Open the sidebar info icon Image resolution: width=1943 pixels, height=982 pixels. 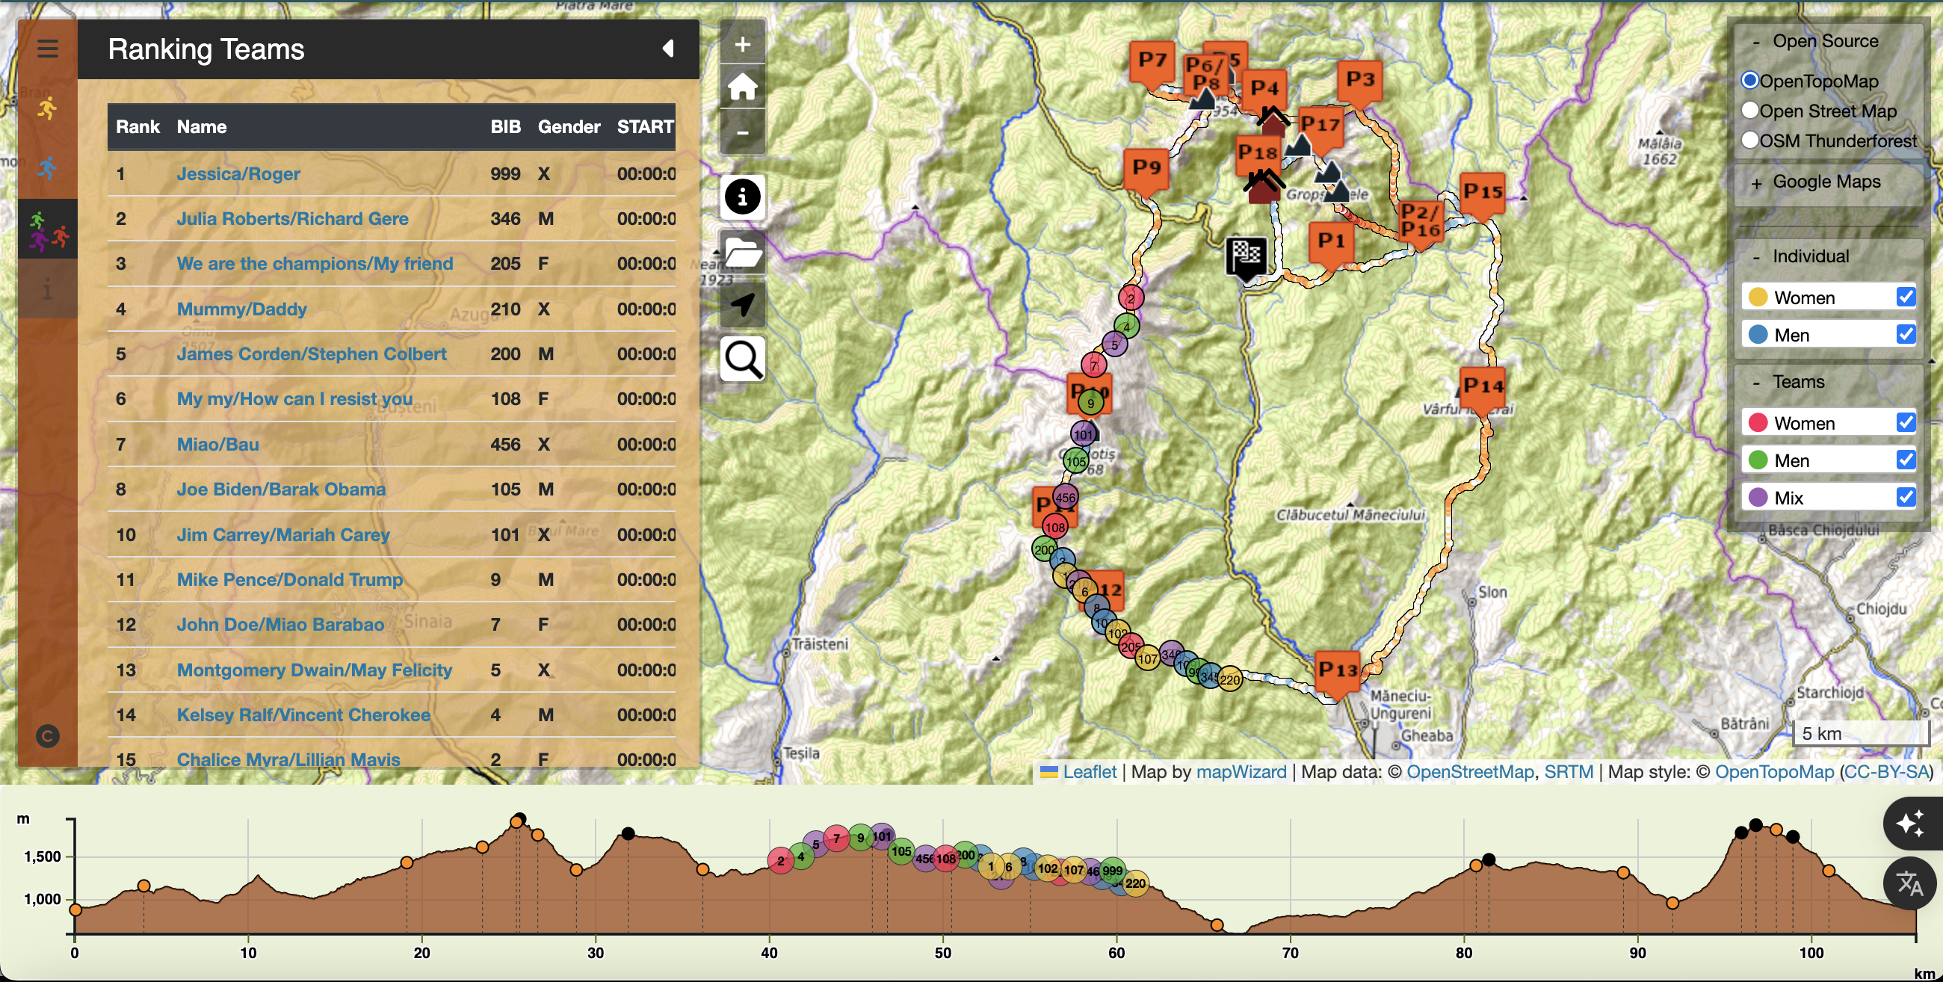coord(48,289)
